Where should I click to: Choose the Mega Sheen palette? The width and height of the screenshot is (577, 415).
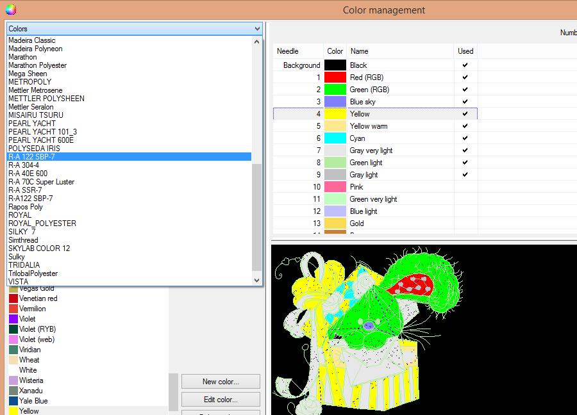pyautogui.click(x=28, y=74)
